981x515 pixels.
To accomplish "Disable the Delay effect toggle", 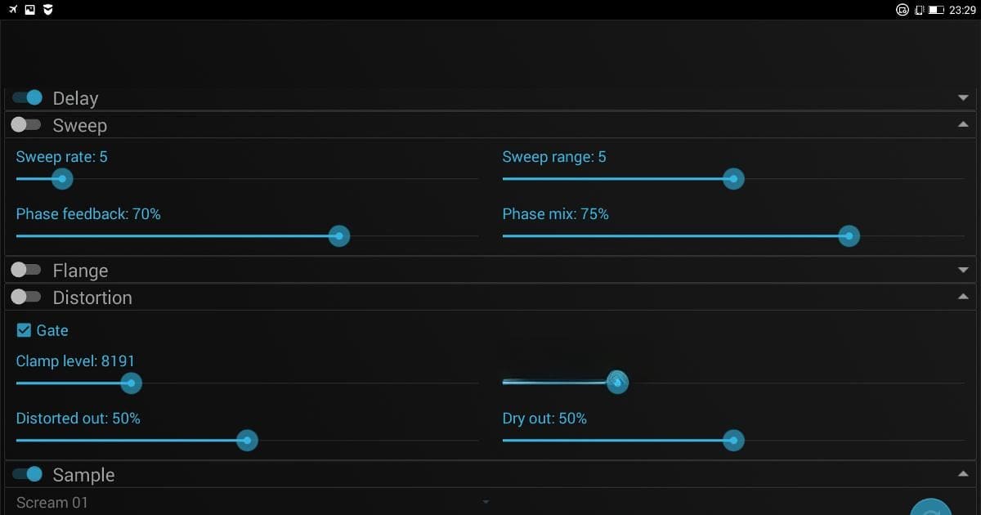I will pyautogui.click(x=27, y=96).
